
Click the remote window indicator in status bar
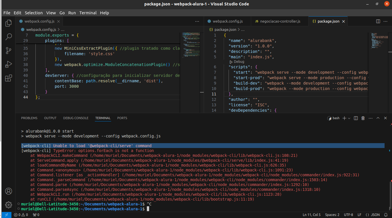click(x=6, y=215)
